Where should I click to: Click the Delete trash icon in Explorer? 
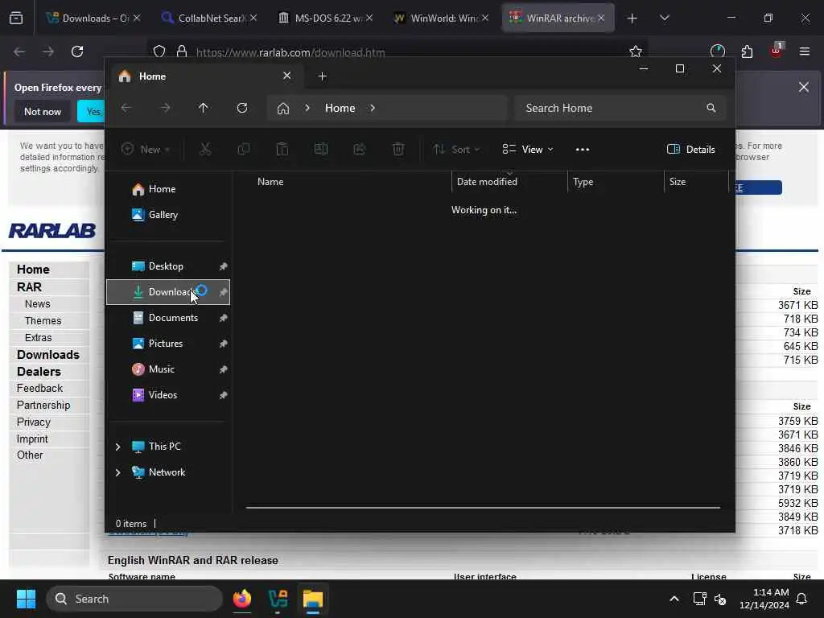click(x=398, y=149)
